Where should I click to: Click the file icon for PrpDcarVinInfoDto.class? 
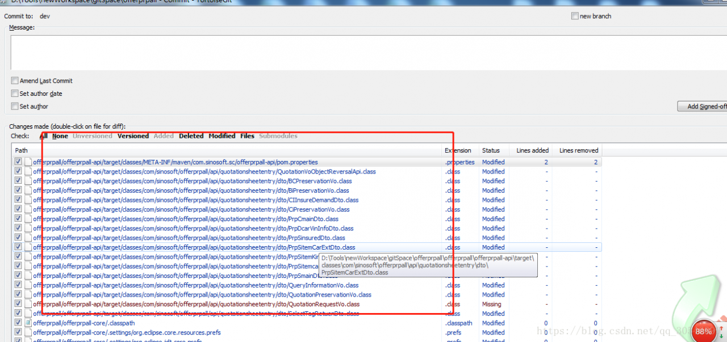coord(28,229)
